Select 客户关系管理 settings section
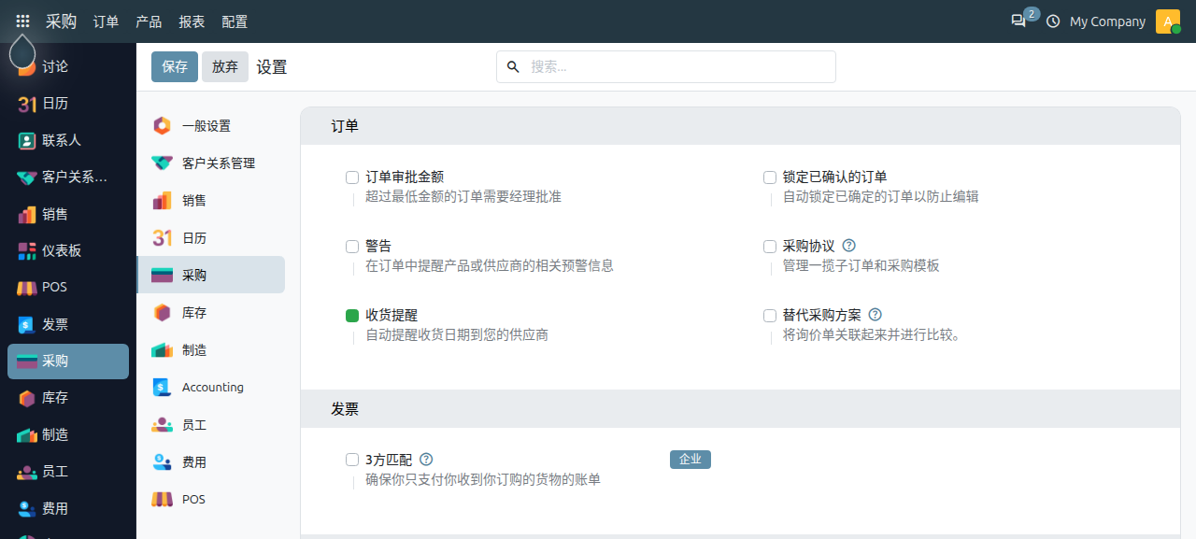 point(211,163)
